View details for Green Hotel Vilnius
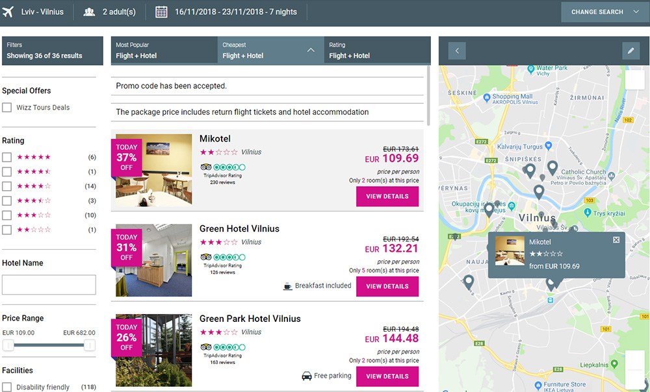This screenshot has height=392, width=650. coord(387,286)
